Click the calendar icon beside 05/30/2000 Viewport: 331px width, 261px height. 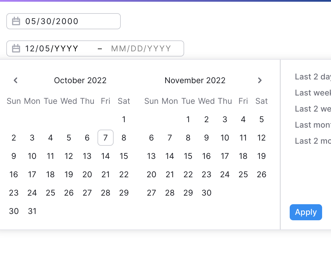16,21
